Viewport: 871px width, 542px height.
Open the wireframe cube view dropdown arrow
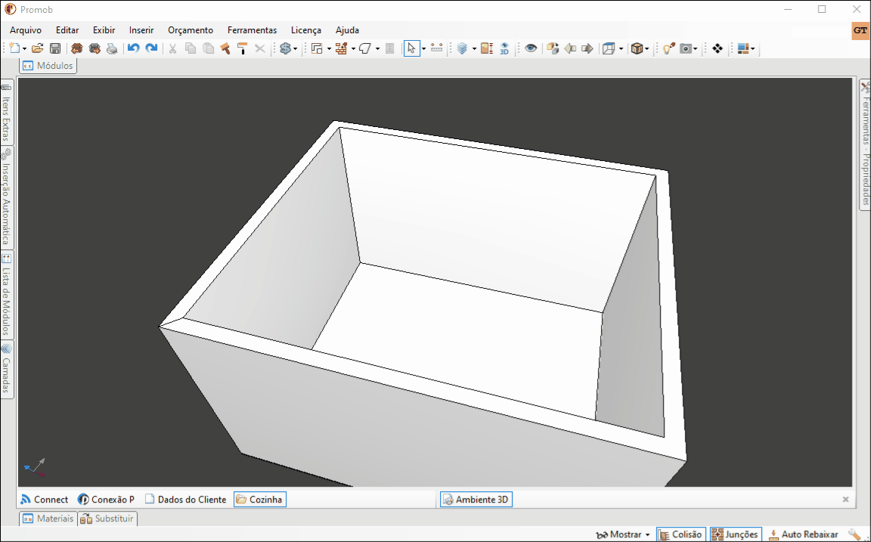pyautogui.click(x=621, y=49)
